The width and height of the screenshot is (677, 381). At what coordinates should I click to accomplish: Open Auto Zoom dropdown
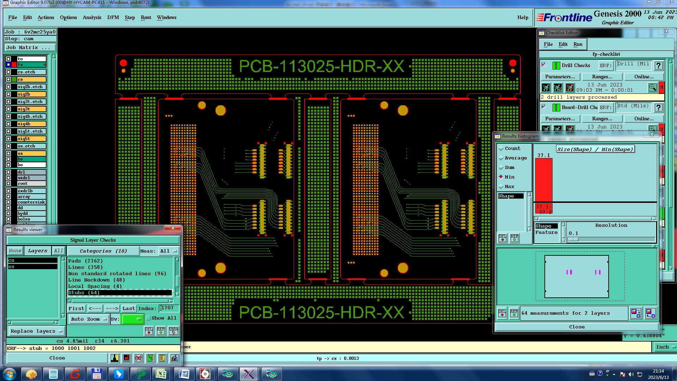coord(89,319)
